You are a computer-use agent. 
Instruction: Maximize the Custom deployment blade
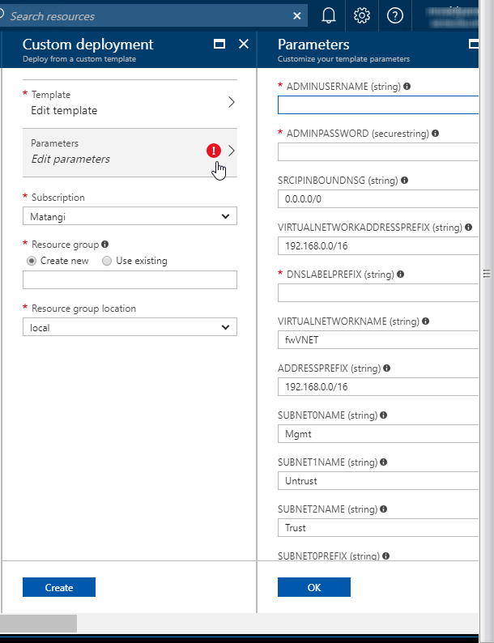[x=219, y=45]
